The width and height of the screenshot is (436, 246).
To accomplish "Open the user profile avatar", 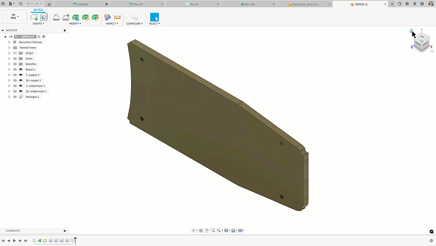I will 431,4.
